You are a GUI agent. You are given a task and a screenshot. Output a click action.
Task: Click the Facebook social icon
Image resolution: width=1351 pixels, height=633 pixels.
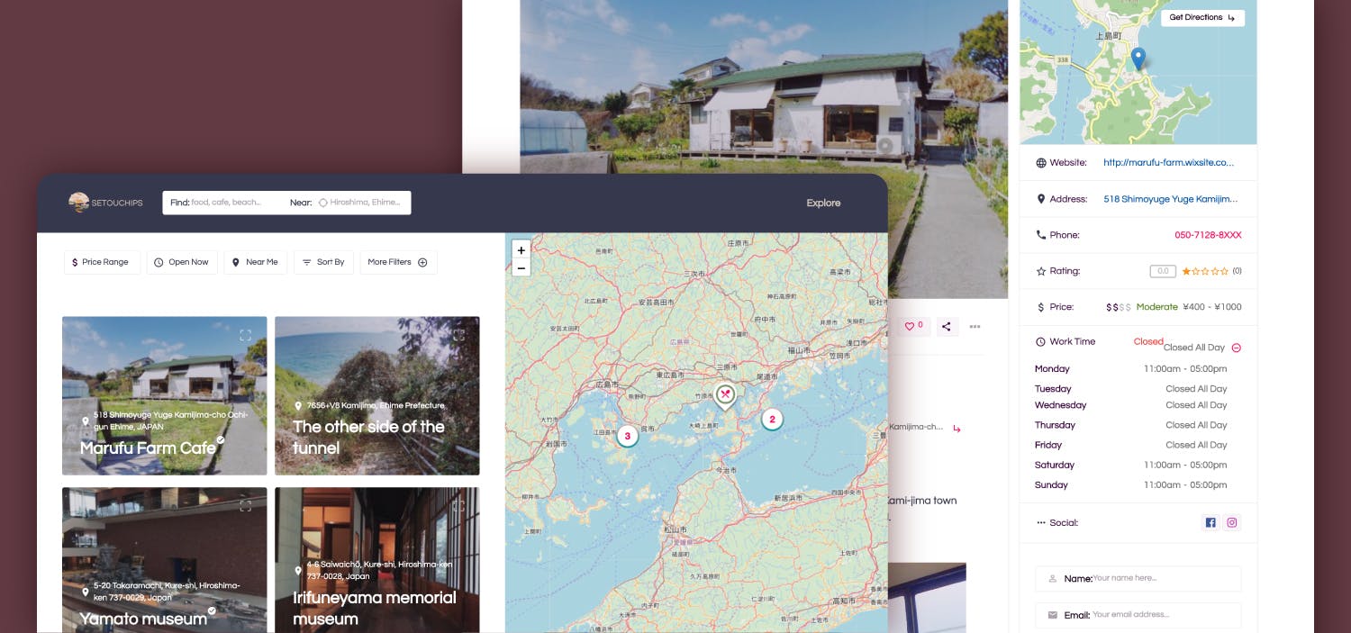[x=1210, y=522]
